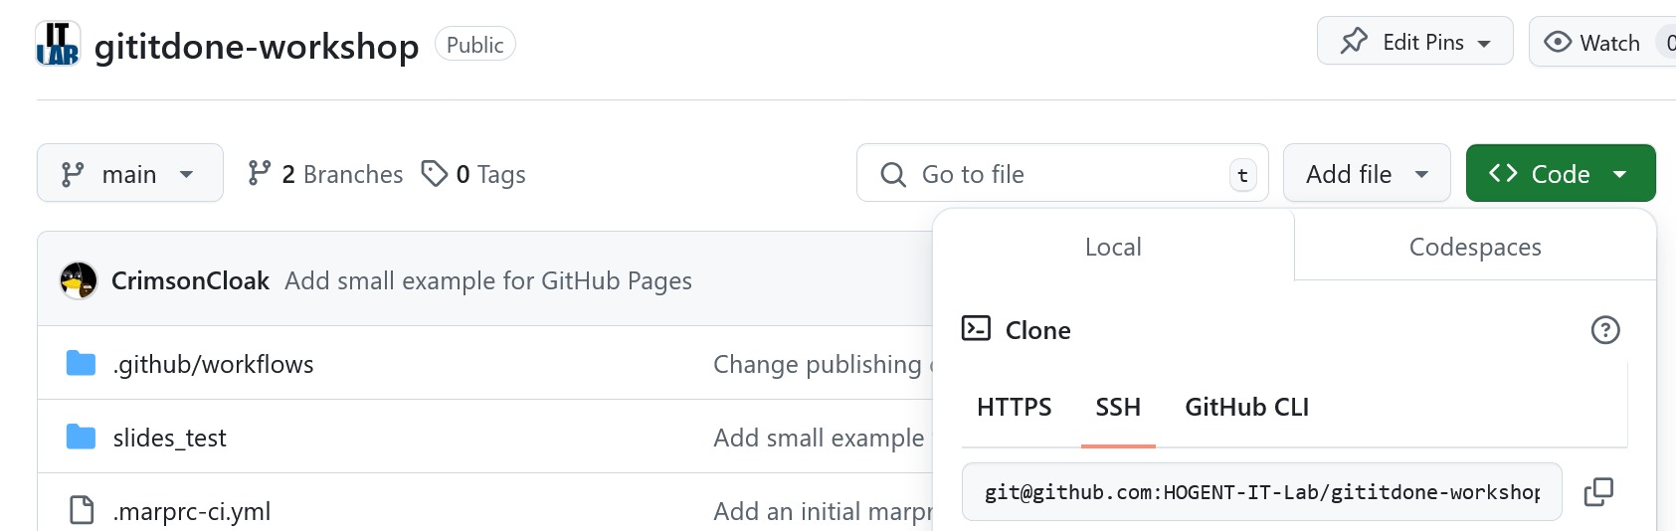The height and width of the screenshot is (531, 1676).
Task: Open the clone help question mark icon
Action: pyautogui.click(x=1605, y=329)
